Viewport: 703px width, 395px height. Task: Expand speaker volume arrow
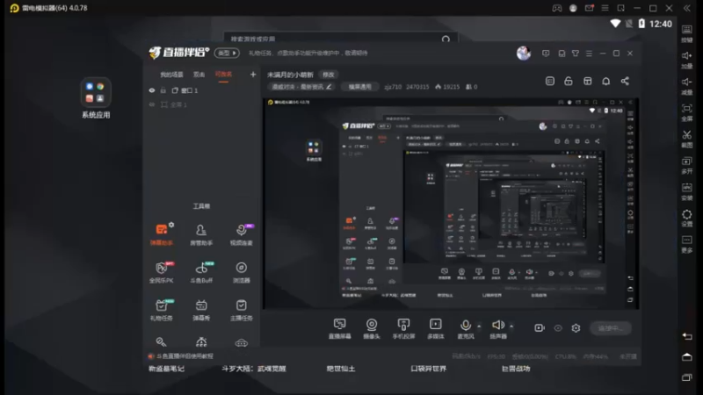(511, 326)
